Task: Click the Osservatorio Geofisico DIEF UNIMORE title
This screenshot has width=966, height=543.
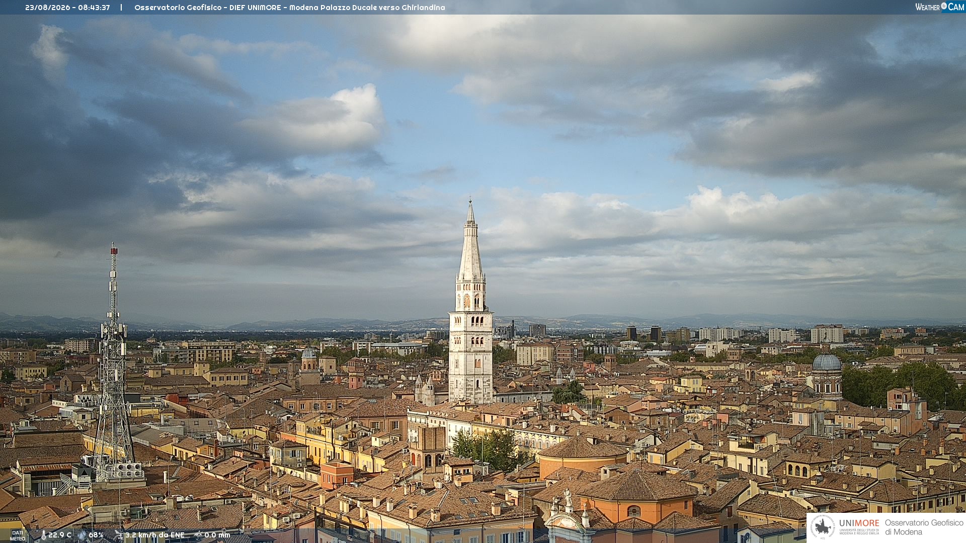Action: click(207, 8)
